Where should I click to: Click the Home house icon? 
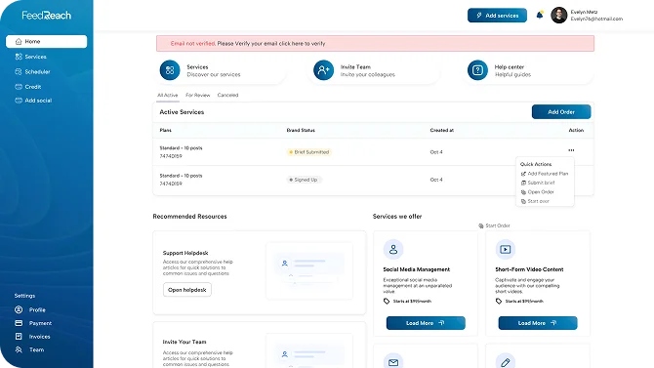click(19, 41)
